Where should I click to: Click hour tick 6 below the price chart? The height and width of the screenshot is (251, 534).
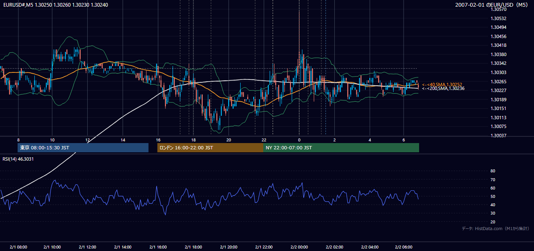coord(404,140)
